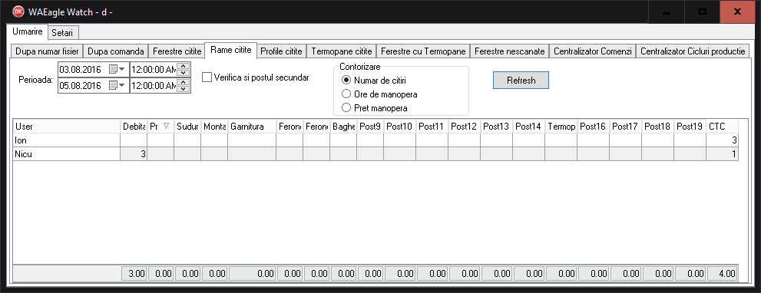Screen dimensions: 761x293
Task: Sort by the User column header
Action: click(x=67, y=126)
